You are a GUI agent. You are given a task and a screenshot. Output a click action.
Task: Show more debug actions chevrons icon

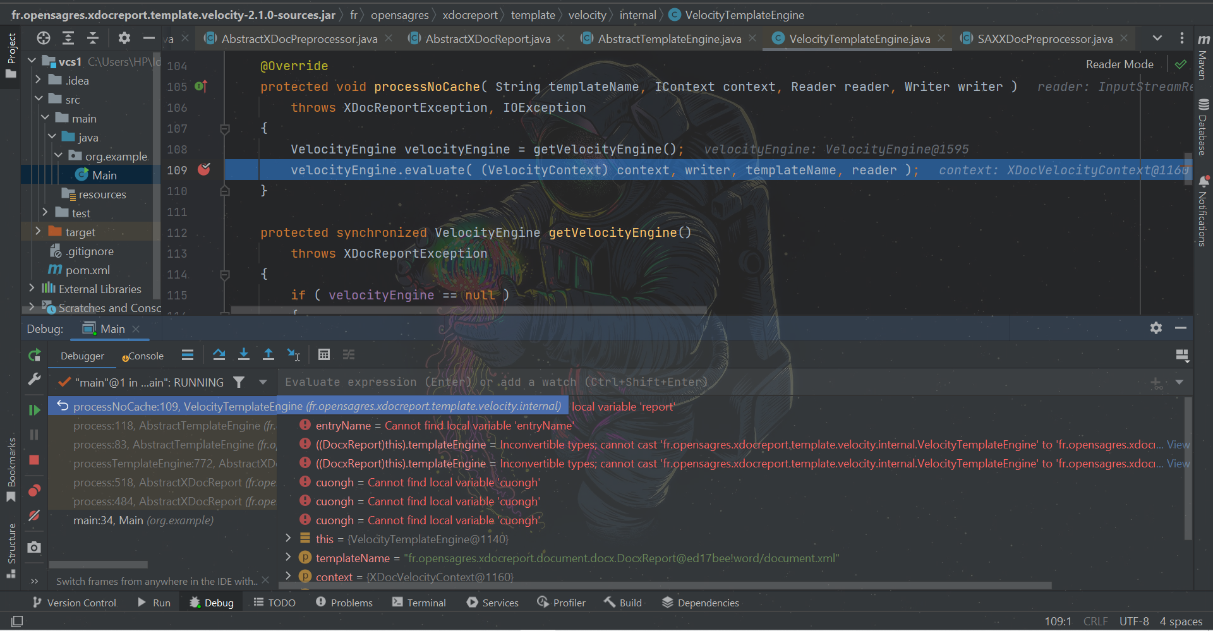click(x=35, y=581)
